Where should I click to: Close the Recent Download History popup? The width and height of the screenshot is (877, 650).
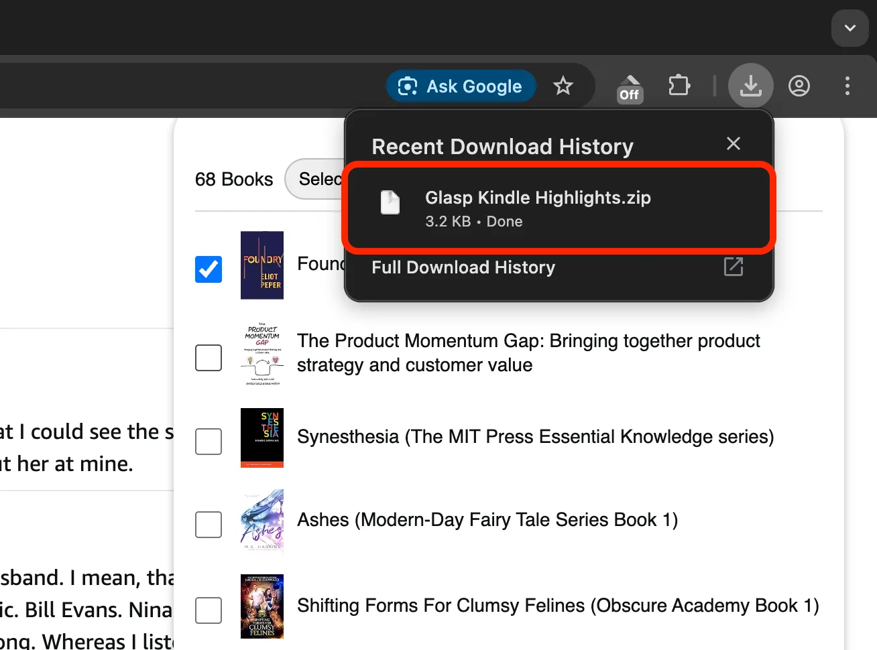734,143
